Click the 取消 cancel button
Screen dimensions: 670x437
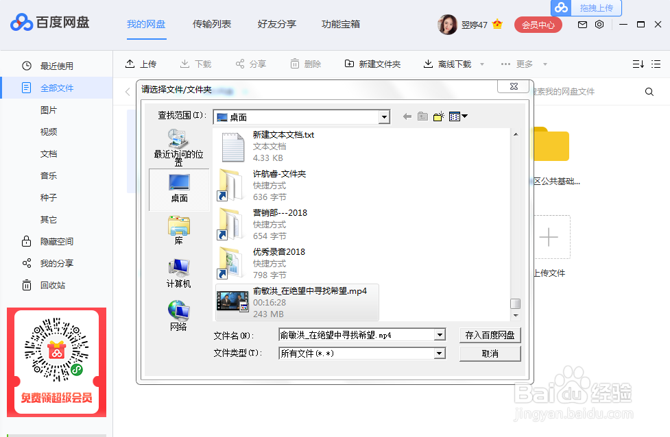click(x=490, y=353)
